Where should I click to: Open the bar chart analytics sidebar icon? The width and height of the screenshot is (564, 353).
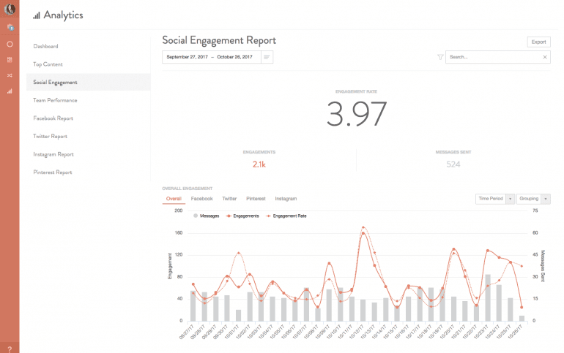[x=10, y=91]
